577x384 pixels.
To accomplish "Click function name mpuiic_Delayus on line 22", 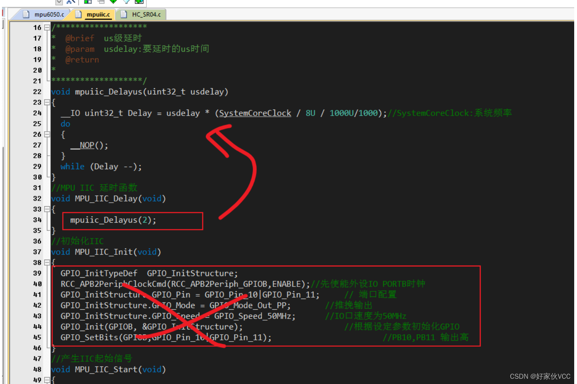I will point(108,92).
